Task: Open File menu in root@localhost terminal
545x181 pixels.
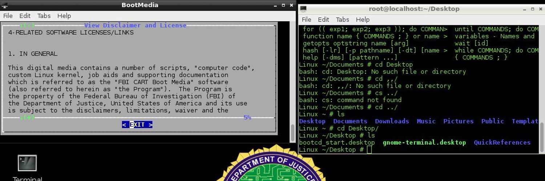Action: tap(307, 20)
